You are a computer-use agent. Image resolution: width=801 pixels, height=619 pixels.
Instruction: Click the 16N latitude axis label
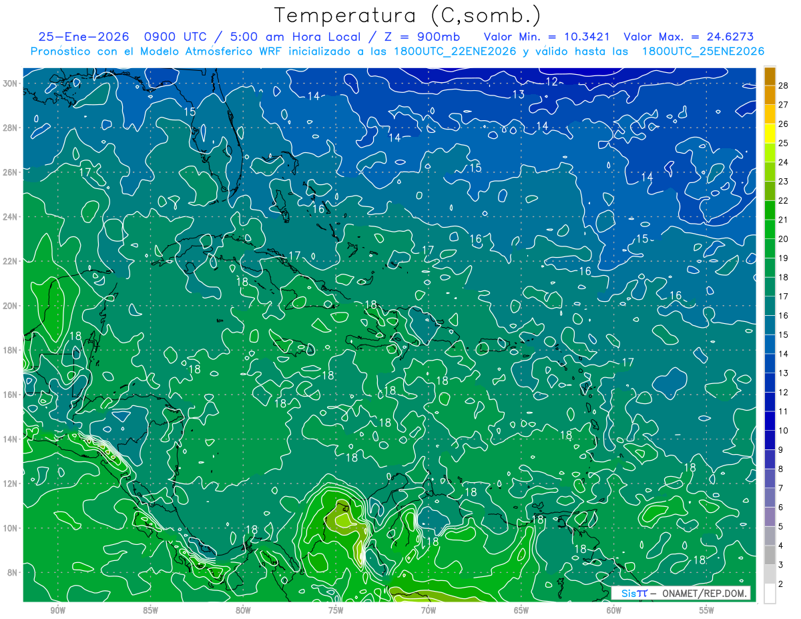point(11,395)
